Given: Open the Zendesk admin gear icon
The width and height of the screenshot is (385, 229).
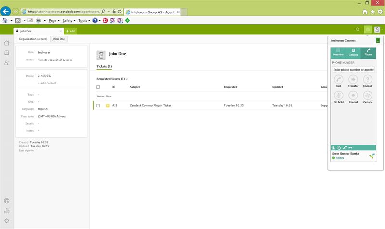Looking at the screenshot, I should tap(7, 220).
